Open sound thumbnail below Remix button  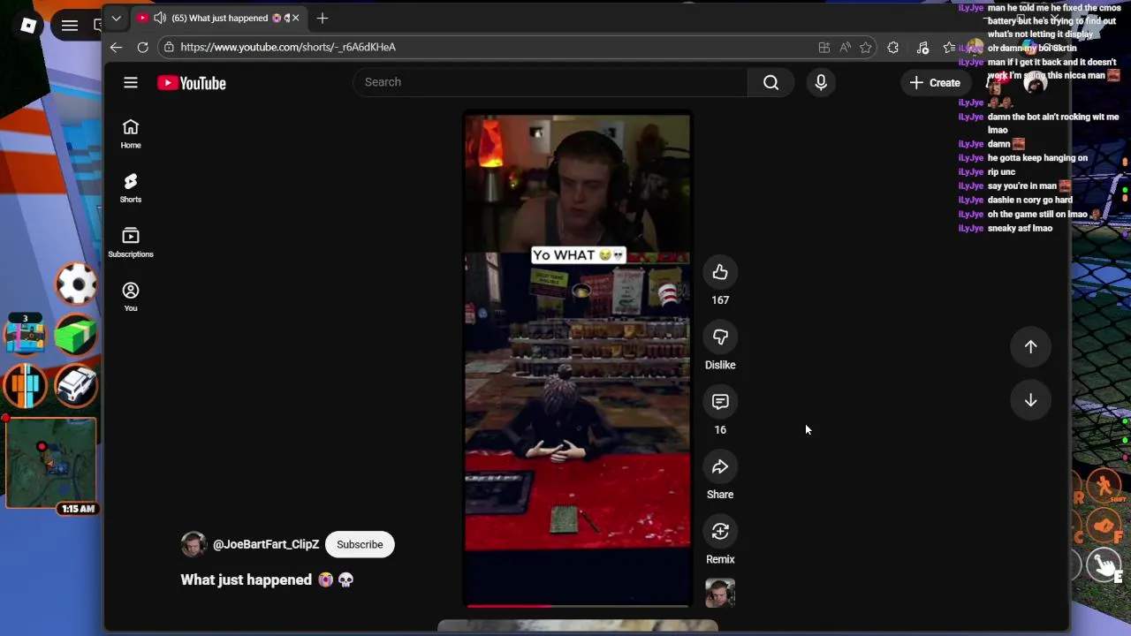[x=720, y=593]
